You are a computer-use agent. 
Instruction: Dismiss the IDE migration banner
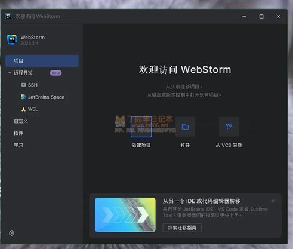[x=273, y=201]
